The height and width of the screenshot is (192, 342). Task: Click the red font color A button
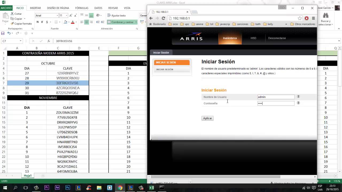pos(73,22)
